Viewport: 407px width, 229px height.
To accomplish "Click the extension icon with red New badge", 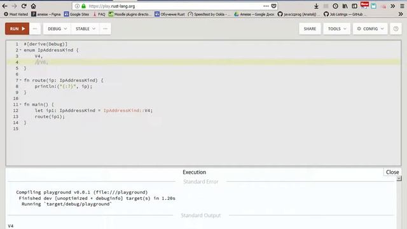I will [x=364, y=6].
